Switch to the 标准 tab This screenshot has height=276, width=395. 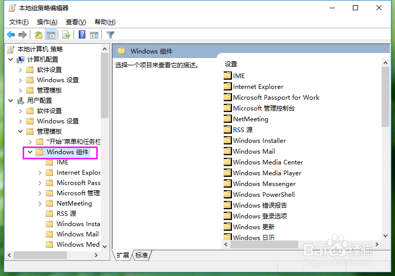tap(141, 255)
